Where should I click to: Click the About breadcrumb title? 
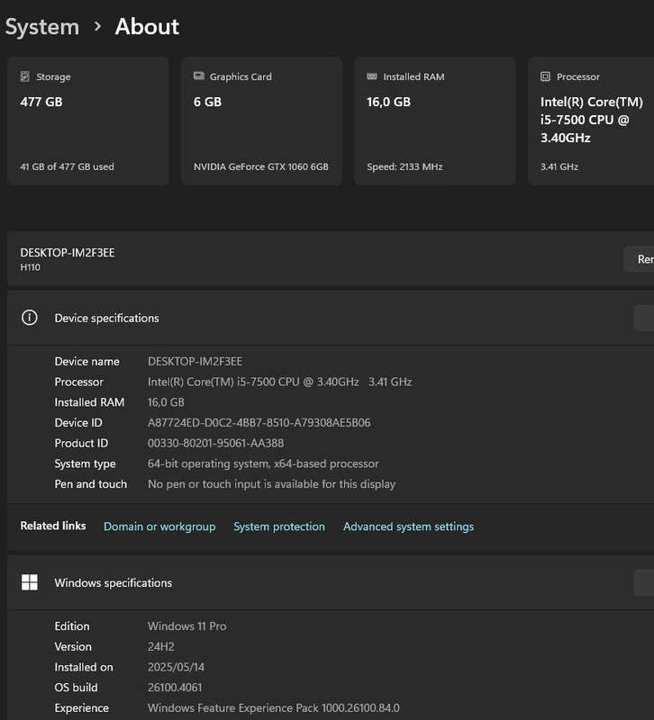pyautogui.click(x=147, y=27)
